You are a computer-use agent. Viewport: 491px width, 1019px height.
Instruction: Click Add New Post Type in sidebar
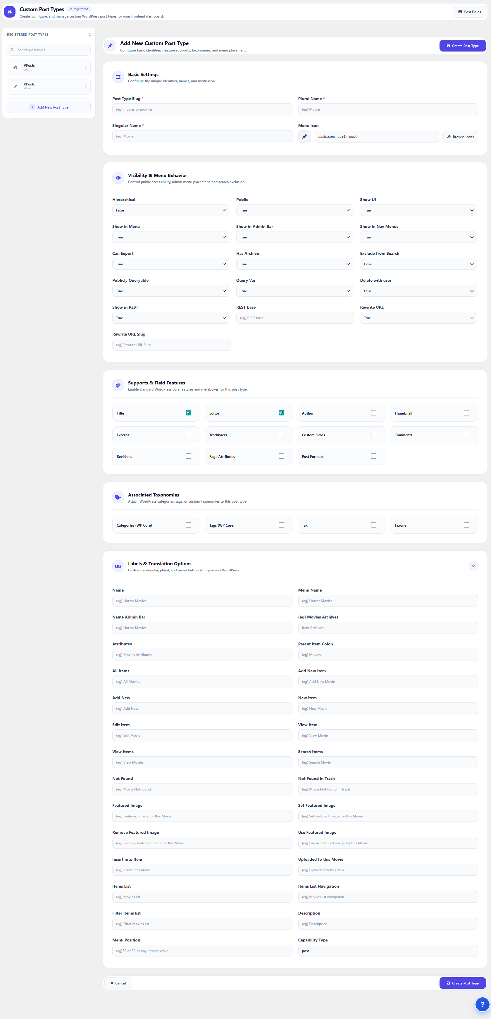click(49, 107)
